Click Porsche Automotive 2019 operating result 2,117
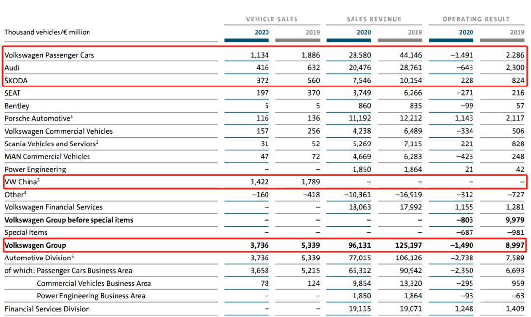This screenshot has width=531, height=317. [x=515, y=118]
